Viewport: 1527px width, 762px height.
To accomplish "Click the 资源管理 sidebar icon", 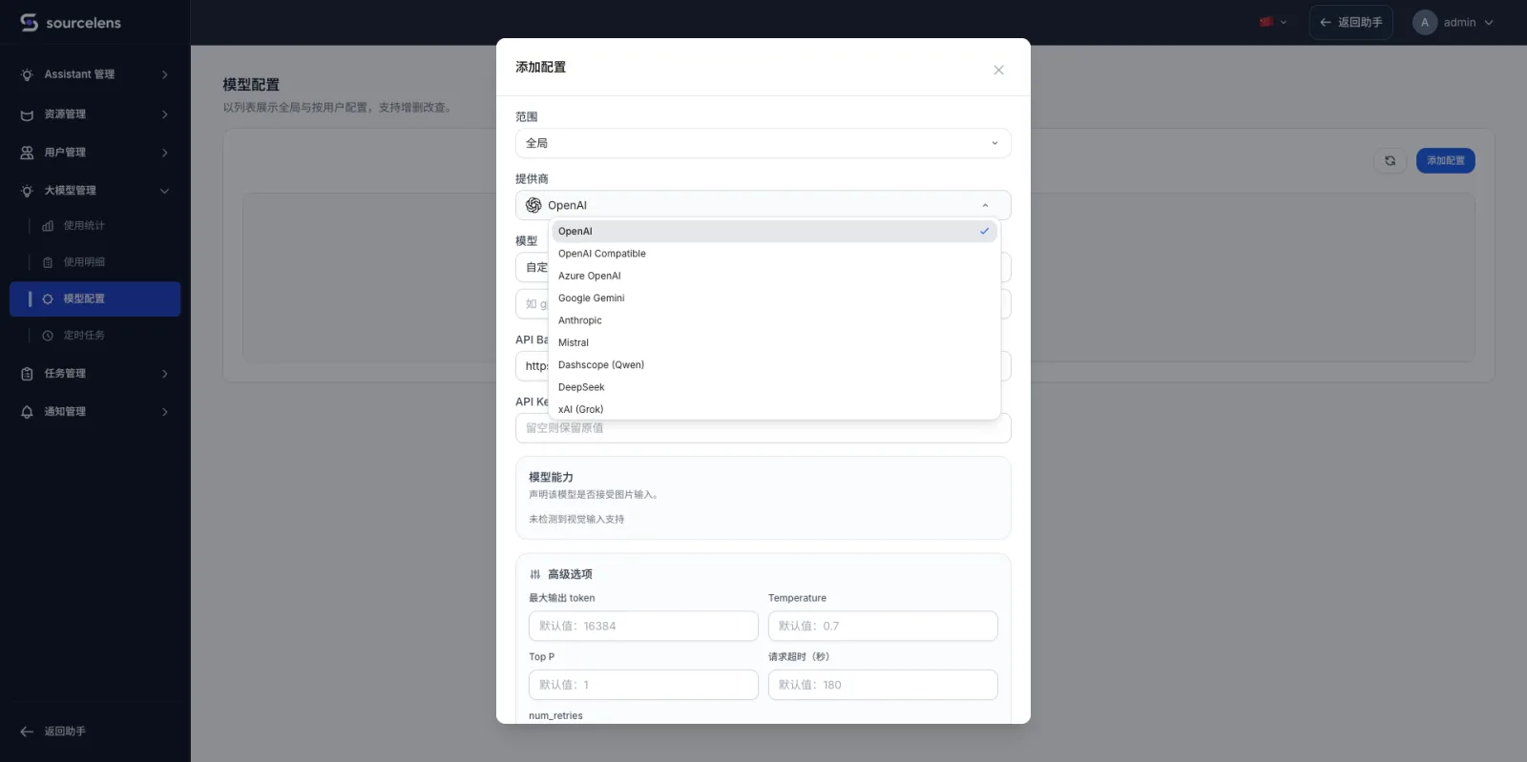I will point(27,114).
